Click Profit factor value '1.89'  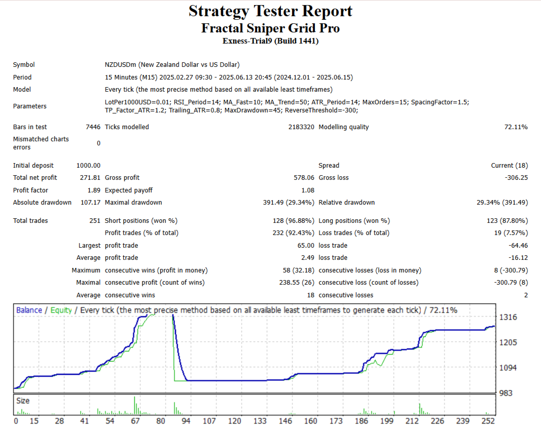pos(94,190)
